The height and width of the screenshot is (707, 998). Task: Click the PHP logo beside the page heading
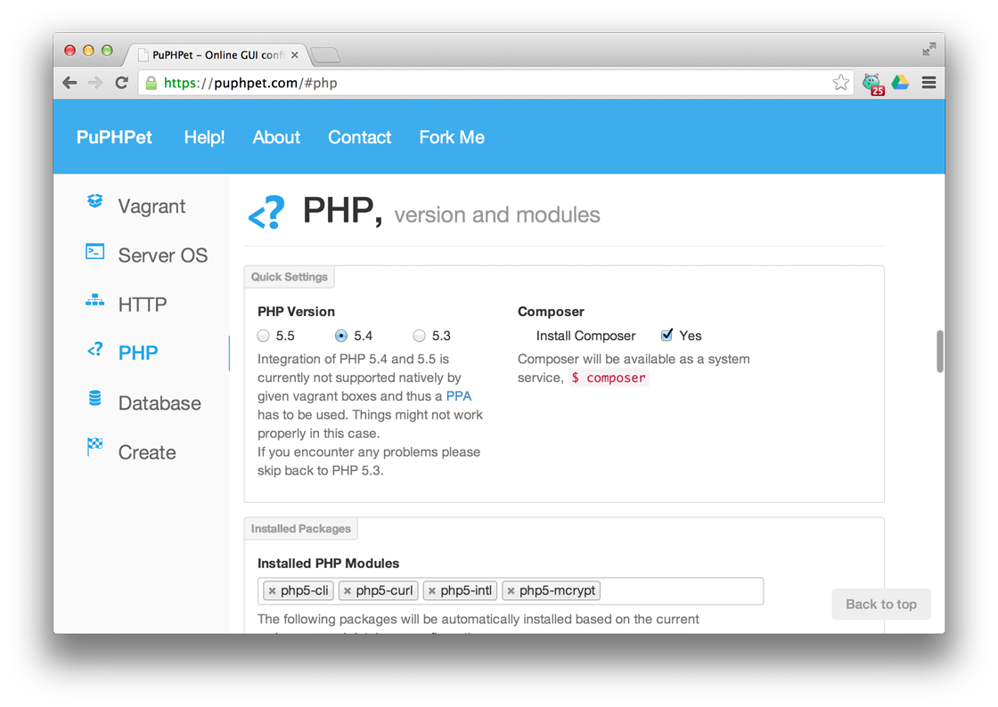[264, 211]
